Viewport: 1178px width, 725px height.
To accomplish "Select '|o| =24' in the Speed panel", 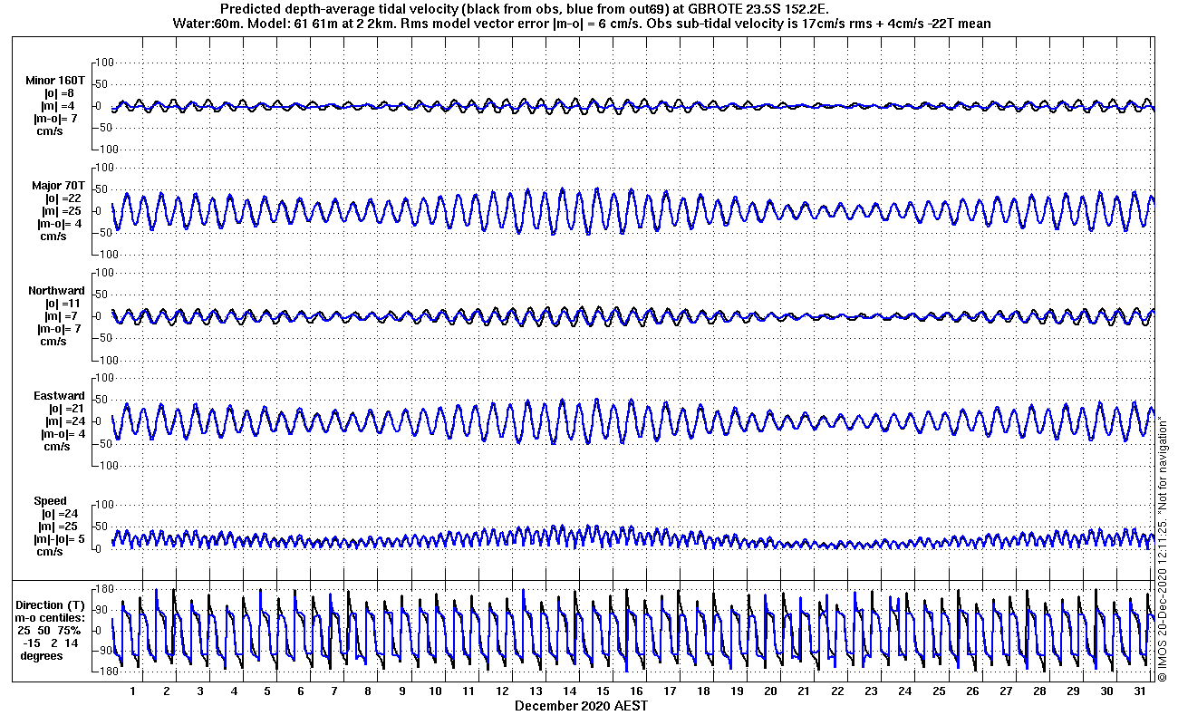I will [x=62, y=514].
